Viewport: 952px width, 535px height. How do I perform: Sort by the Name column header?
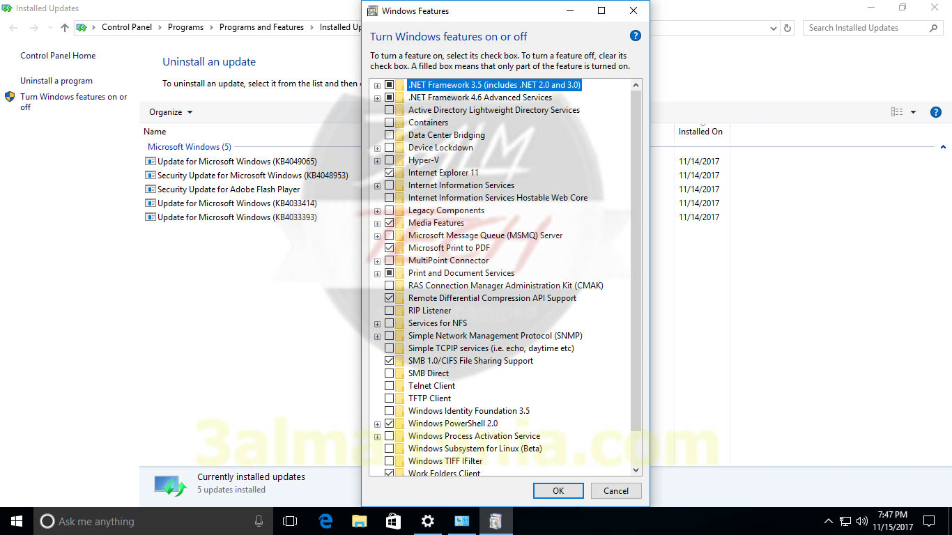click(155, 132)
